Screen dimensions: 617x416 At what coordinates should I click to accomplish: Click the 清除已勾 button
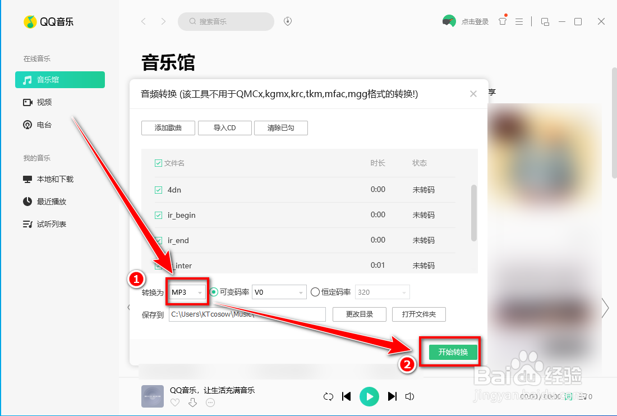point(281,128)
